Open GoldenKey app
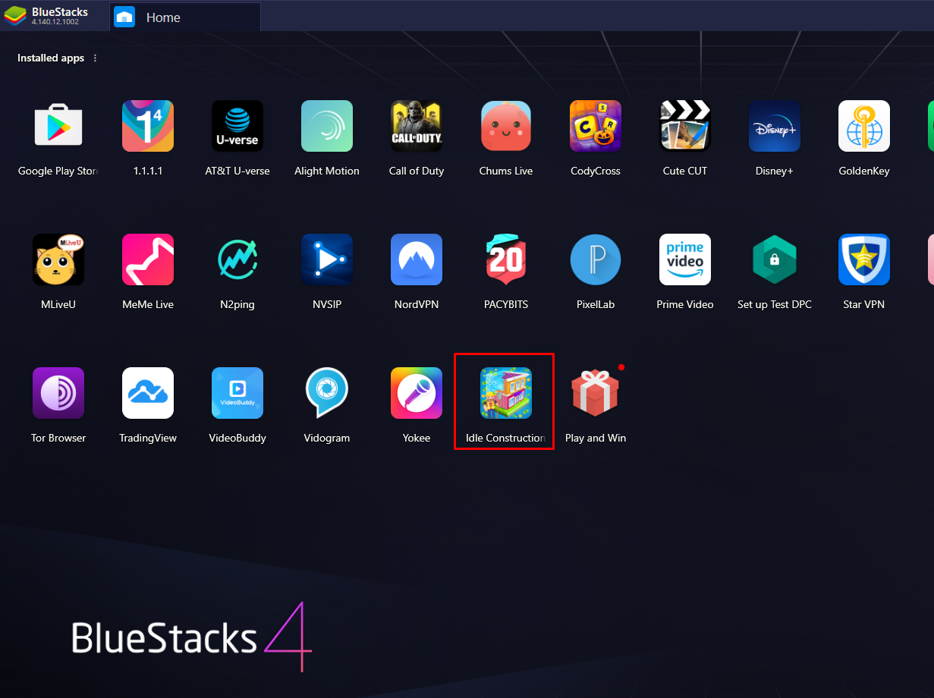Screen dimensions: 934x698 (864, 126)
